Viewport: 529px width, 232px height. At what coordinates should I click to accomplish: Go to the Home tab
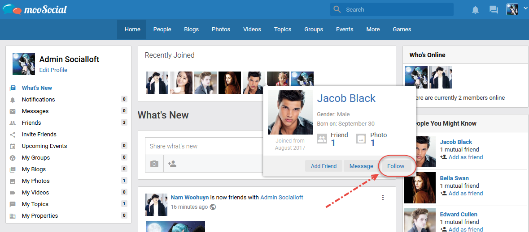(x=132, y=29)
